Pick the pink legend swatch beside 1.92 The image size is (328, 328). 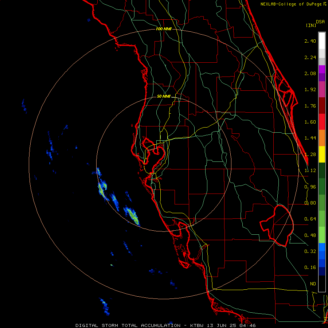point(322,89)
